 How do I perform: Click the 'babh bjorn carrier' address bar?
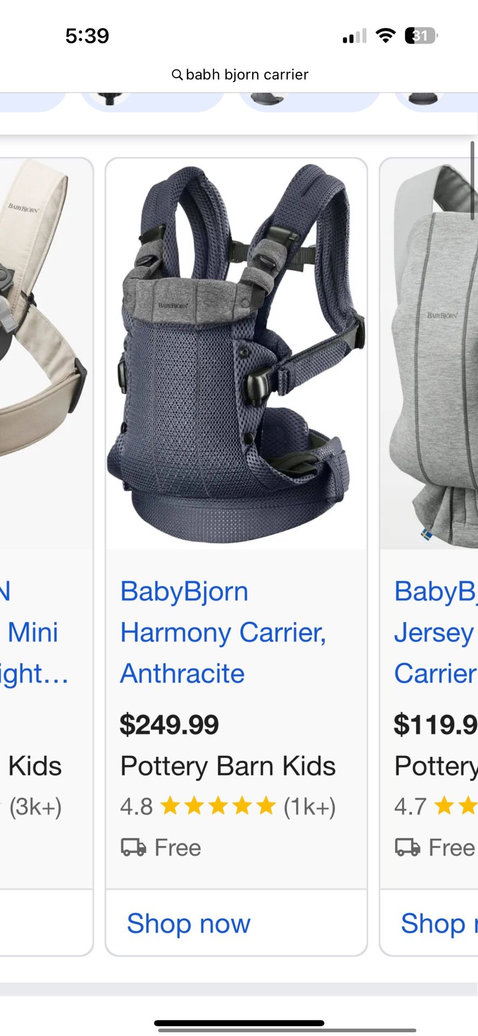[x=240, y=74]
